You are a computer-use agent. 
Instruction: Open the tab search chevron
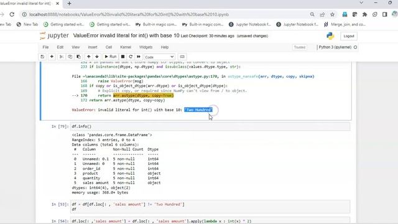(361, 2)
